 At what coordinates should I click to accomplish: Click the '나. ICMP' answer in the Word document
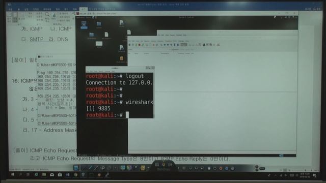pos(61,28)
